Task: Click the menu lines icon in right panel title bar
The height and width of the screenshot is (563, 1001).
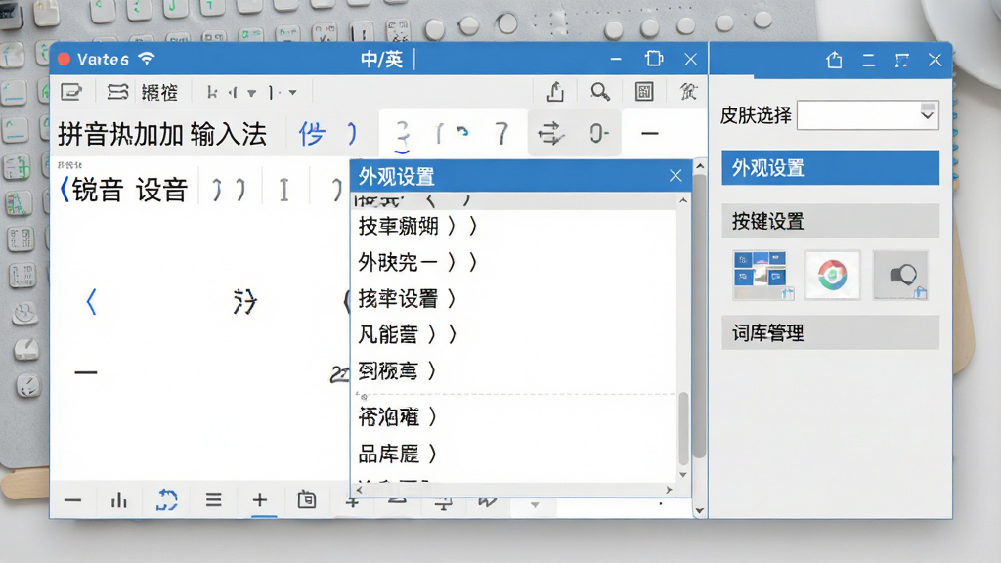Action: [868, 61]
